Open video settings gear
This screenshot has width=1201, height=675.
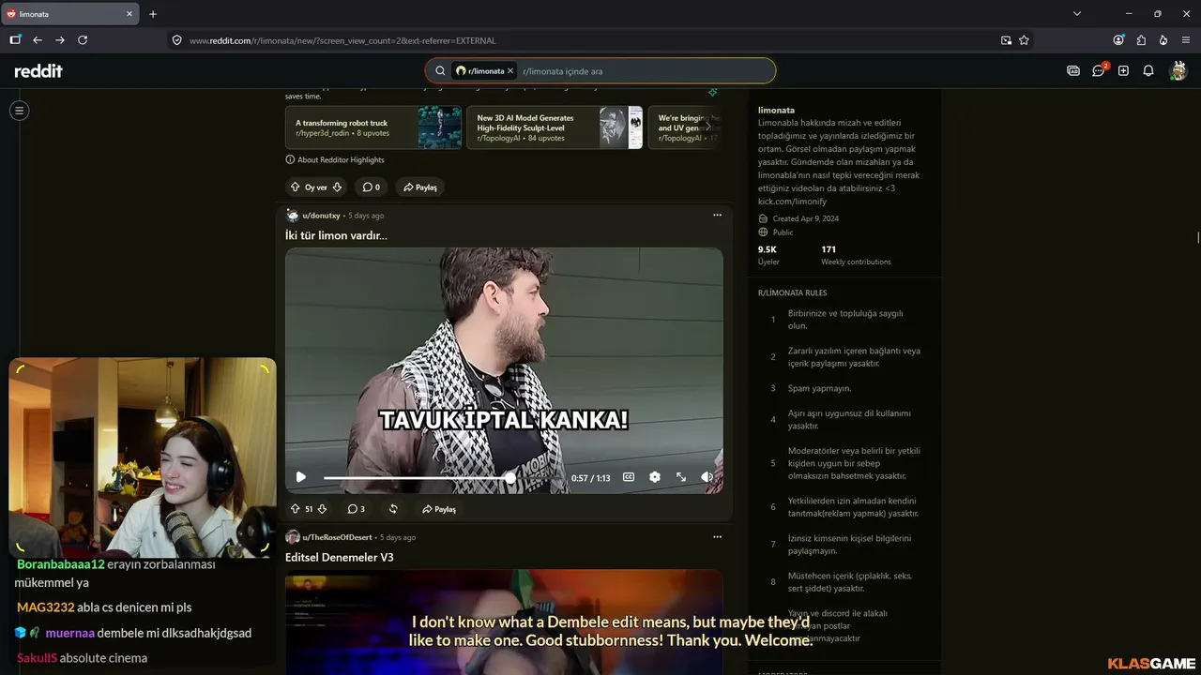click(x=655, y=477)
